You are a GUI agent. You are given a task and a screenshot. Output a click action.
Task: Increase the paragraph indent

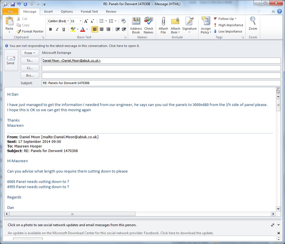coord(124,29)
